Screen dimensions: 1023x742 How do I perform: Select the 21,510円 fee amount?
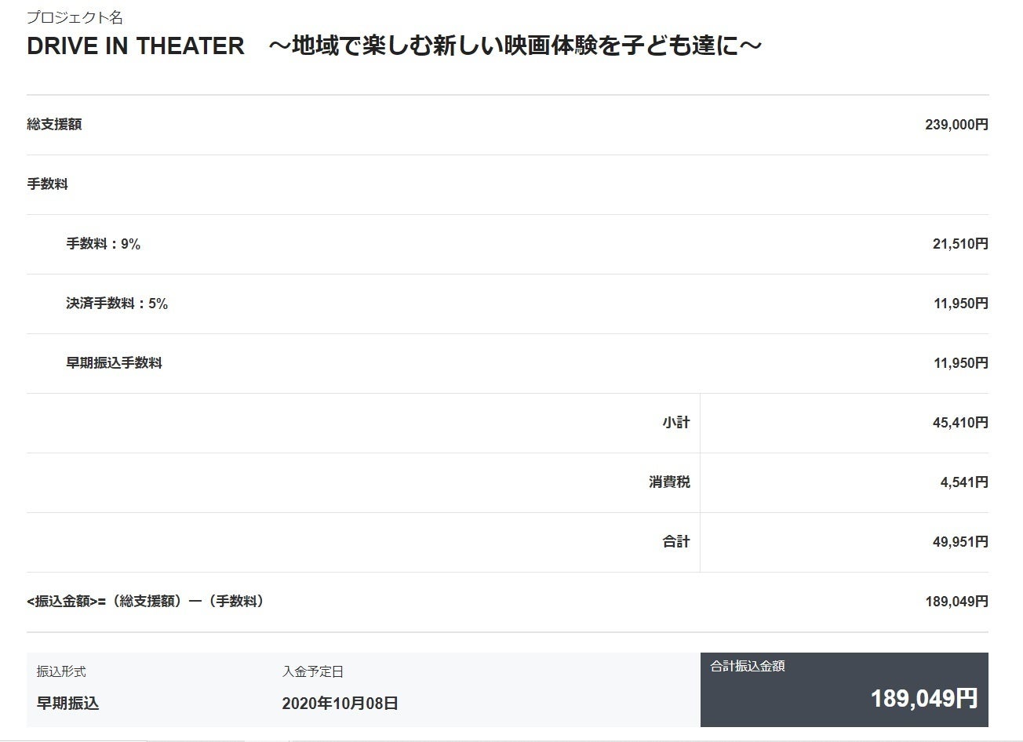point(959,244)
